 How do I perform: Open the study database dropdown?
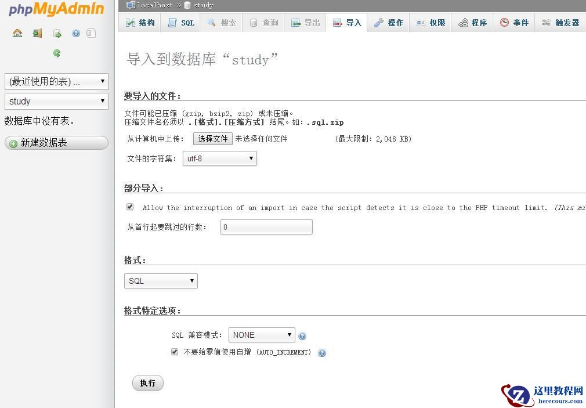click(x=56, y=102)
